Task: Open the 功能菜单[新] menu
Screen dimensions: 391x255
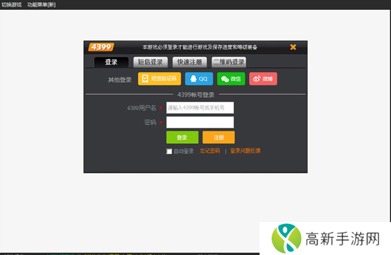Action: coord(41,5)
